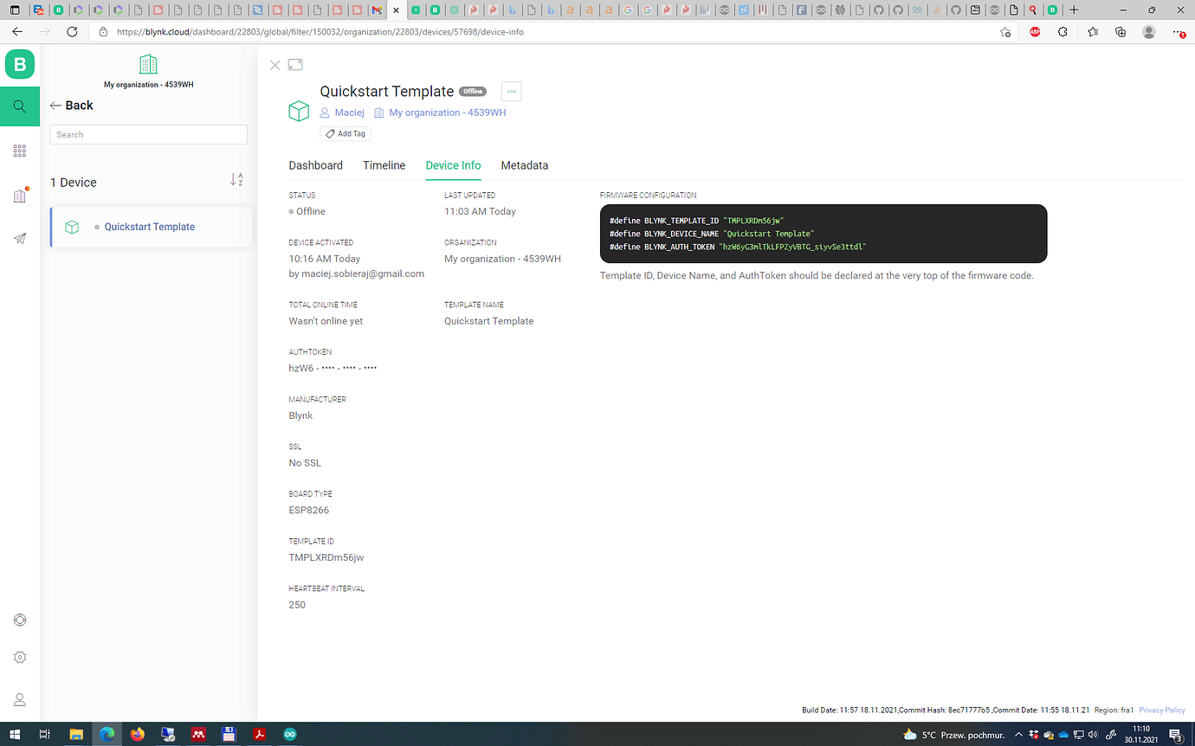Screen dimensions: 1195x746
Task: Switch to the Timeline tab
Action: [x=384, y=165]
